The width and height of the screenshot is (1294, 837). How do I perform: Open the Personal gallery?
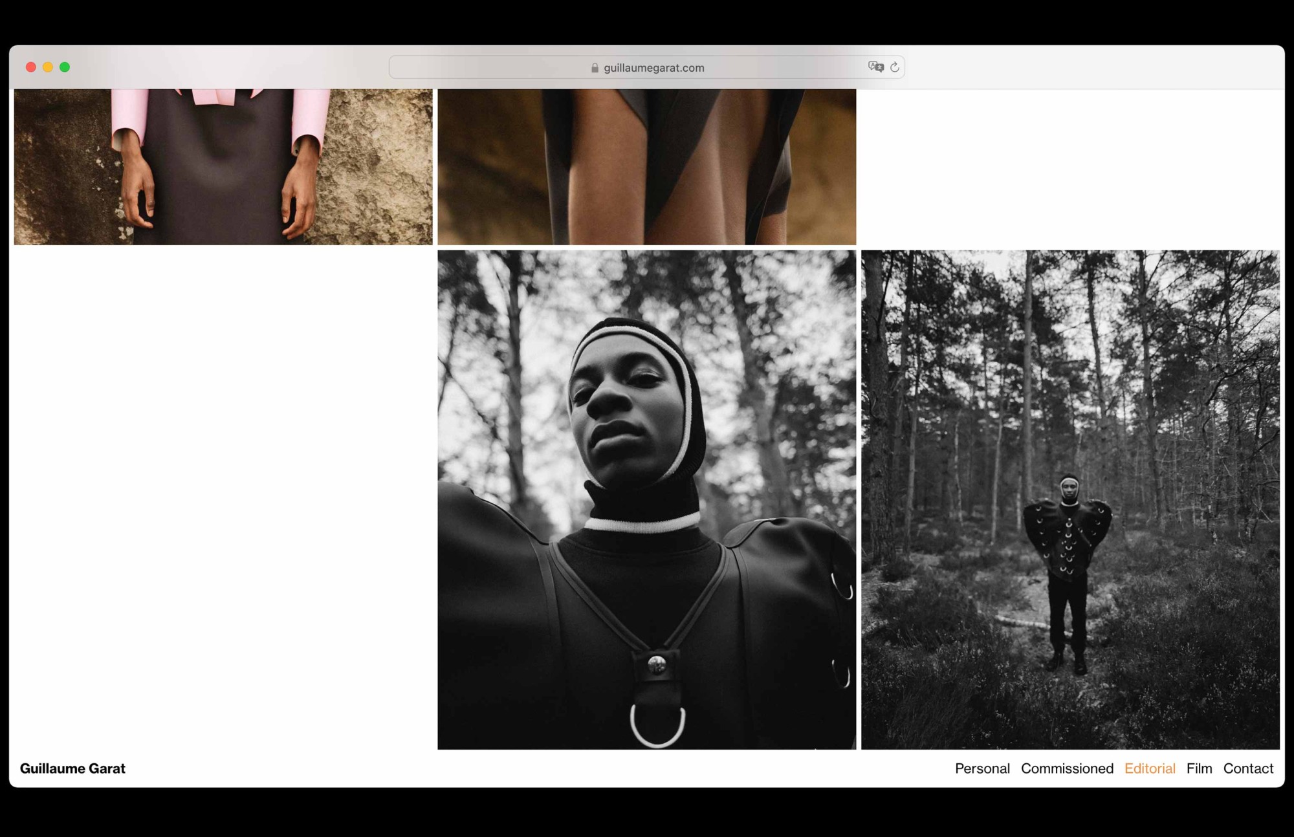pyautogui.click(x=982, y=768)
